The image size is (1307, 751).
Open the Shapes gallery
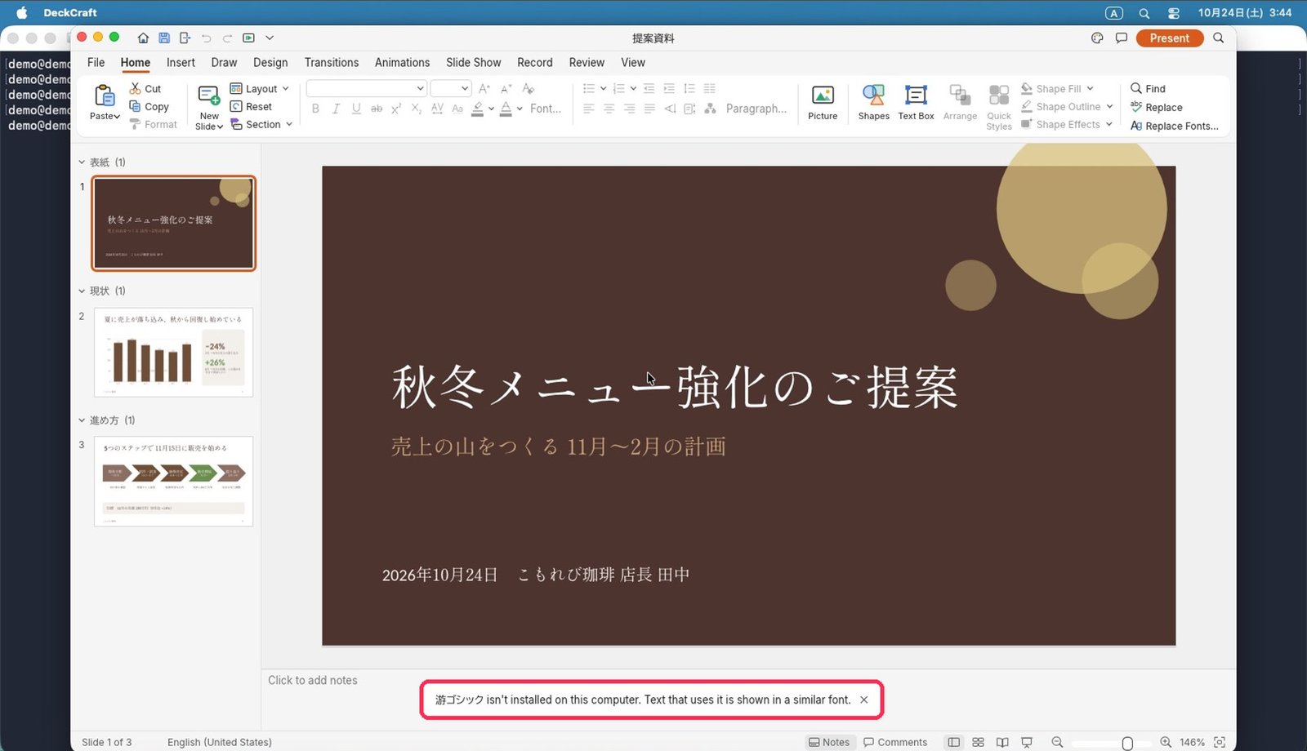(x=873, y=103)
